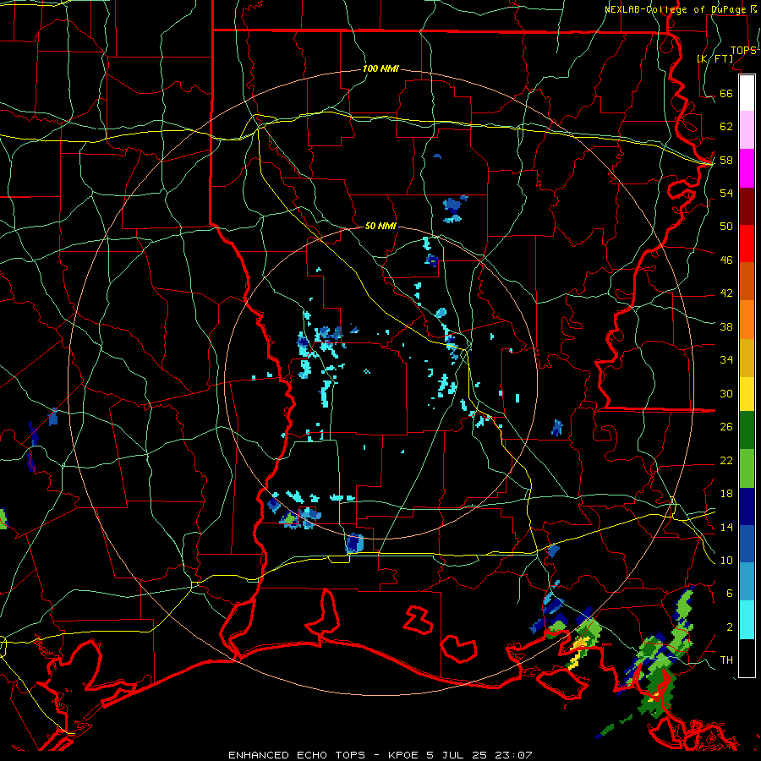The image size is (761, 761).
Task: Select the gold legend swatch
Action: (x=747, y=358)
